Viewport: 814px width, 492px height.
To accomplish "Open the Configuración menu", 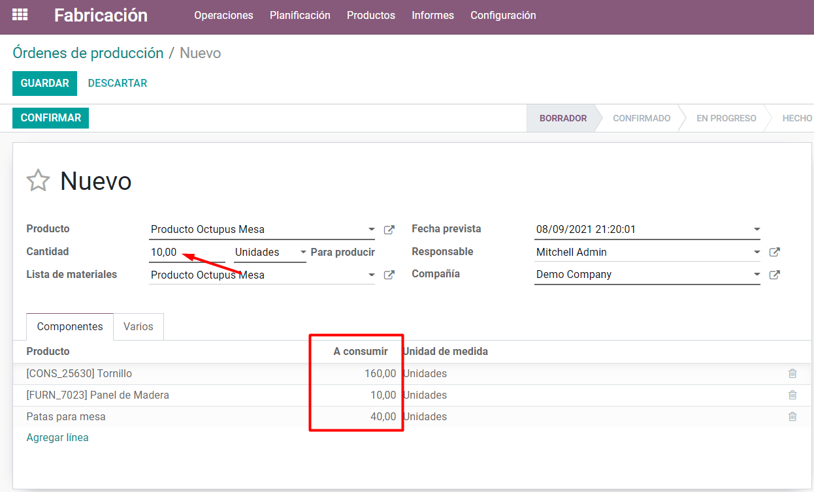I will click(x=503, y=15).
